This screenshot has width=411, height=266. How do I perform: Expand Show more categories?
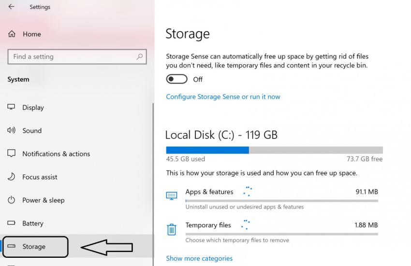[199, 258]
